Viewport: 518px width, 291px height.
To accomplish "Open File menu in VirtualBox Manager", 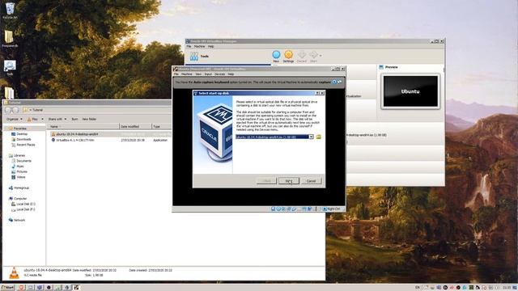I will (189, 47).
